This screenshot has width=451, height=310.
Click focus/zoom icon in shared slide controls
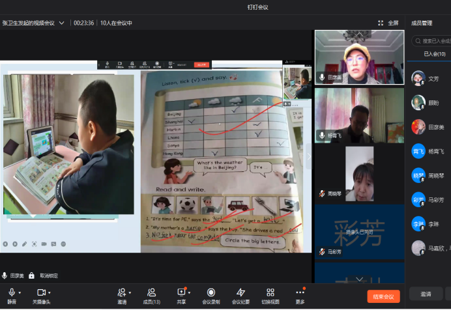[35, 244]
